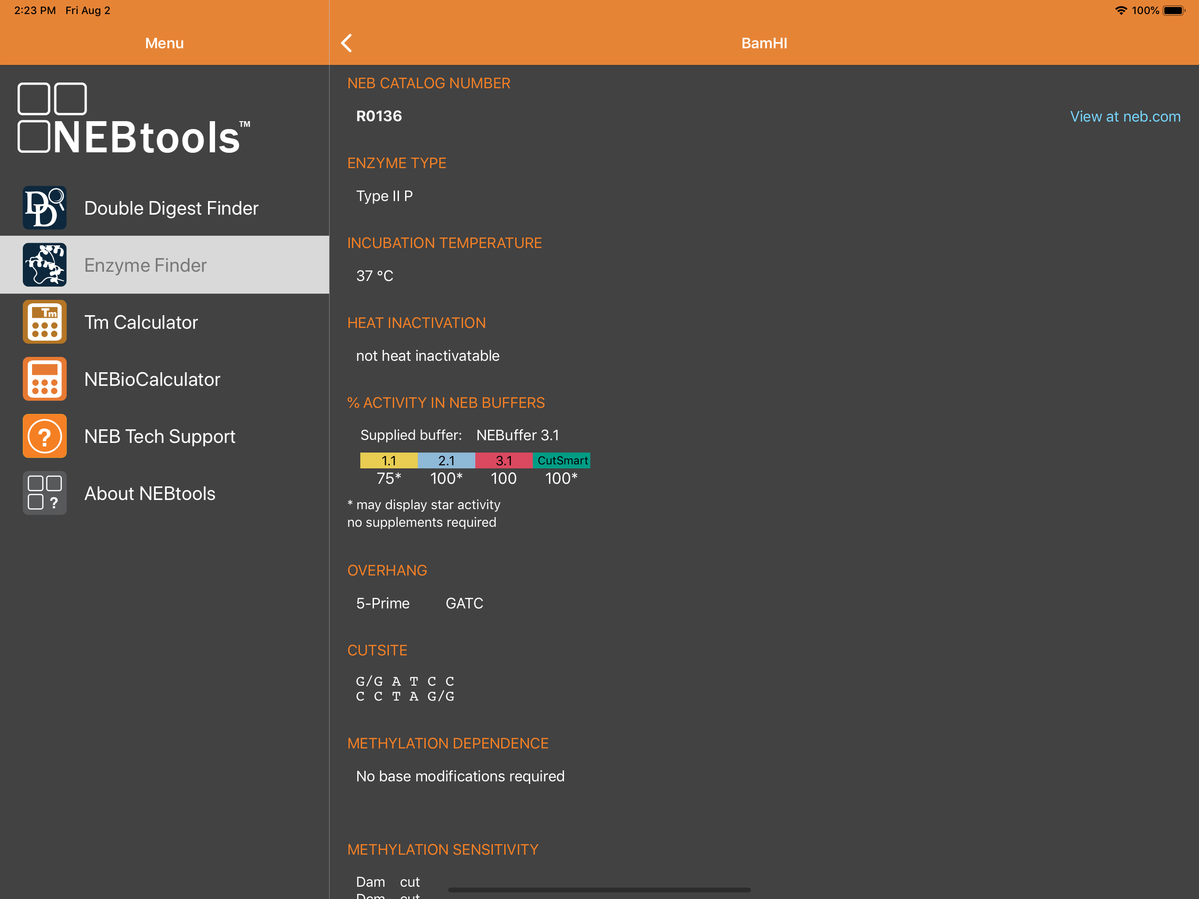Tap the C C T A G/G cutsite line
This screenshot has width=1199, height=899.
(x=405, y=696)
